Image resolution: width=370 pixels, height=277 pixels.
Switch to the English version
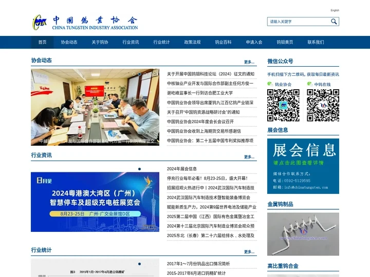tap(335, 10)
